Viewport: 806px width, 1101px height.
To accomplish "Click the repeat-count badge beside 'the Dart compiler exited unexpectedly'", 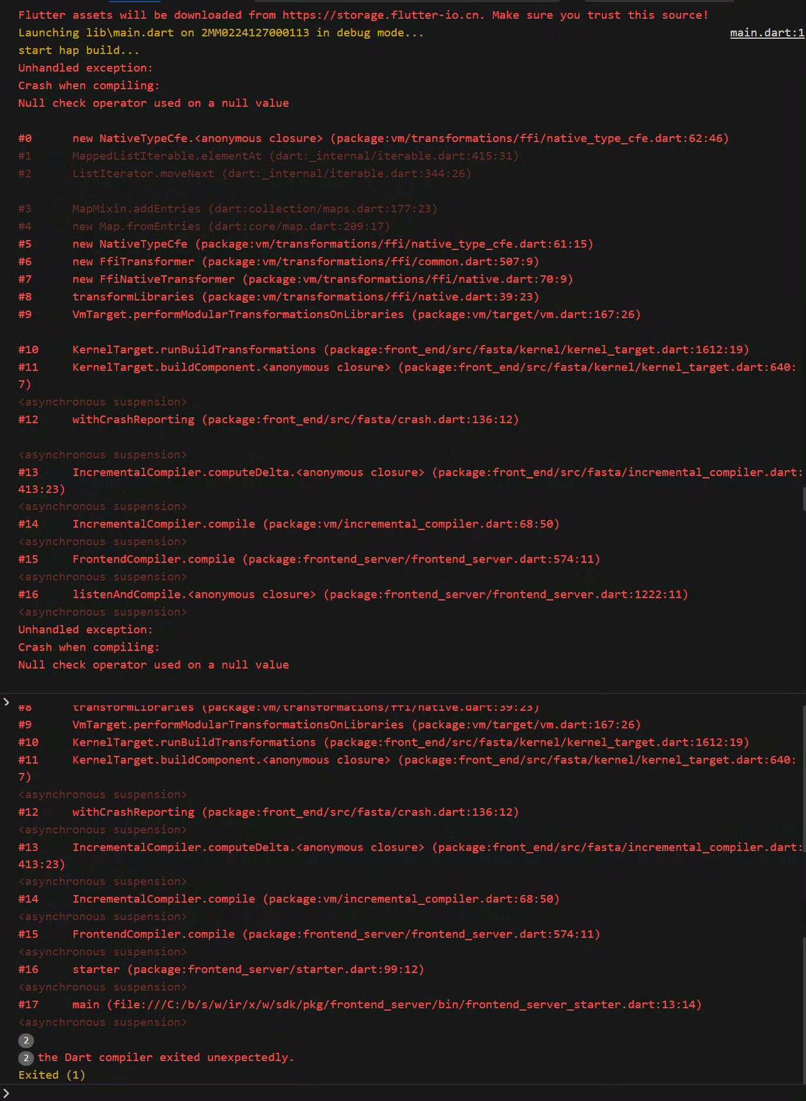I will pyautogui.click(x=26, y=1058).
